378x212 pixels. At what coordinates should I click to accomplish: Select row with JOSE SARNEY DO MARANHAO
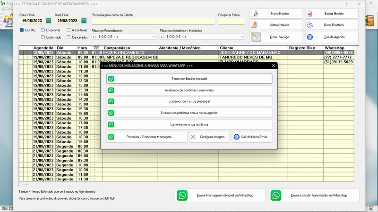tap(187, 52)
